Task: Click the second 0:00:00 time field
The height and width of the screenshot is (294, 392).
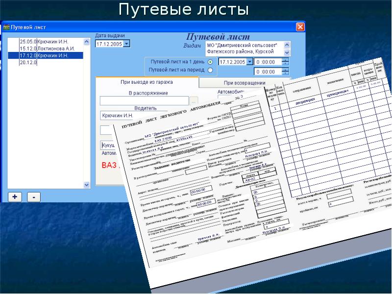Action: 268,72
